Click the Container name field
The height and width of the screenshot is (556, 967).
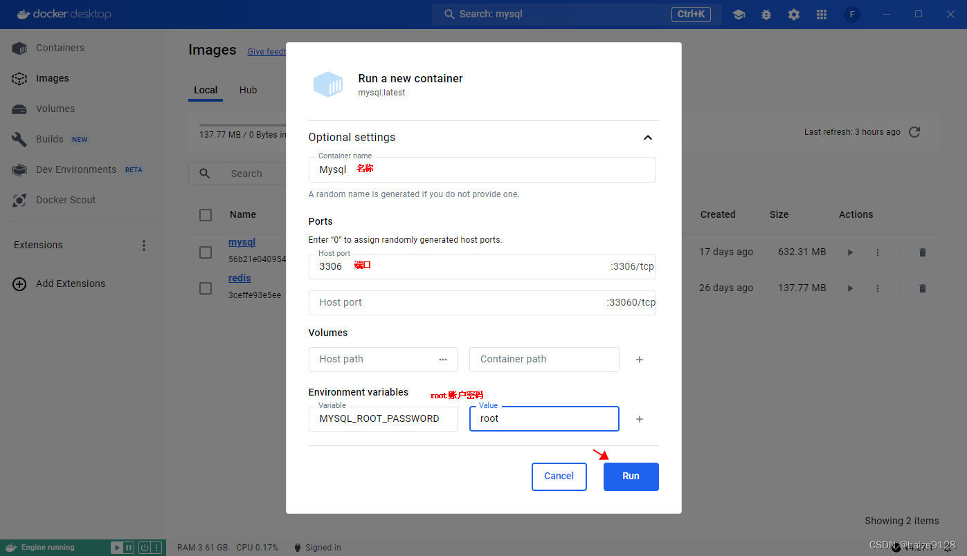pos(482,169)
